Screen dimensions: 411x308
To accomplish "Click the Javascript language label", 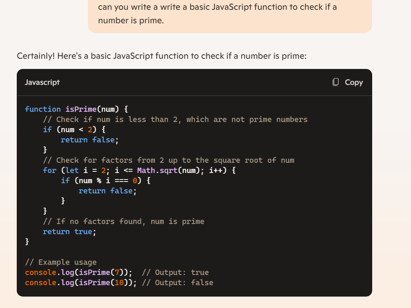I will pyautogui.click(x=42, y=82).
